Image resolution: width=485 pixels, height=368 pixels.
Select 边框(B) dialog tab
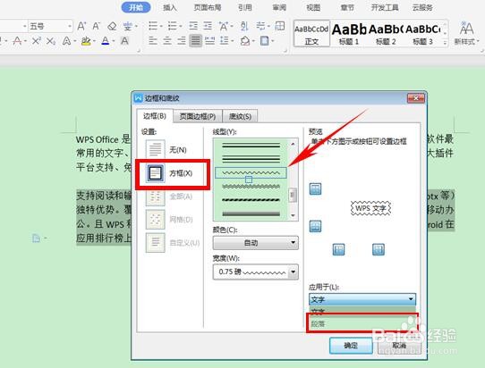155,116
